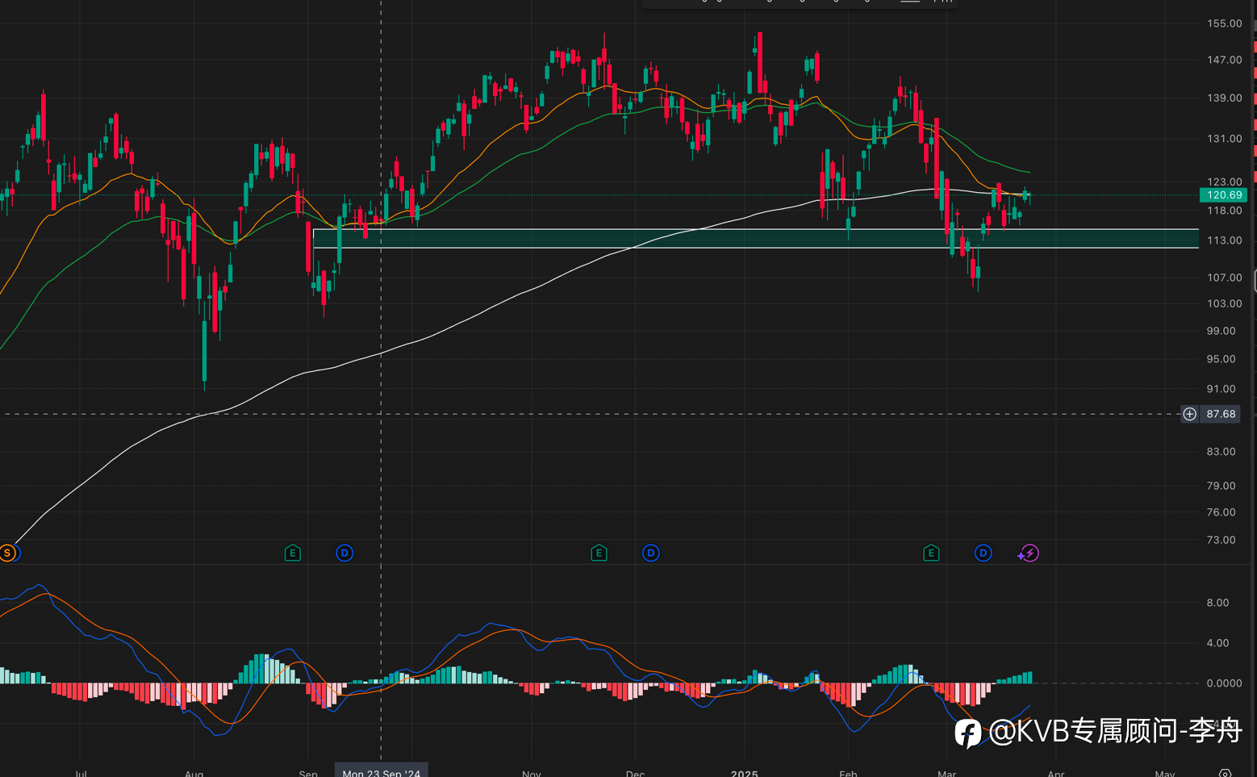Click the 107.00 price axis label
The image size is (1257, 777).
(1224, 278)
